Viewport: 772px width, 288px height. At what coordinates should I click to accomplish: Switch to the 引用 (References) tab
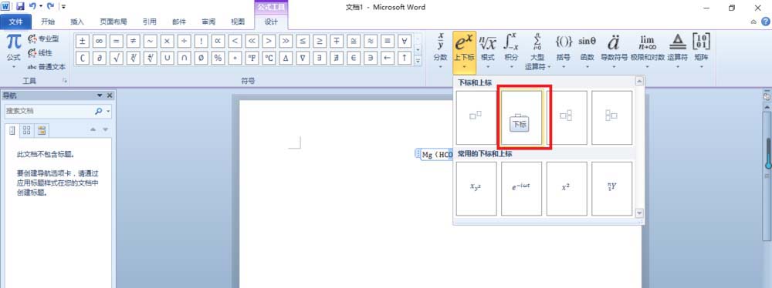149,22
